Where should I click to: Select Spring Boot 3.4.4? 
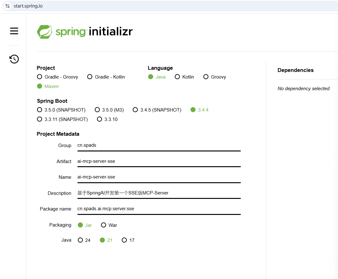click(x=199, y=110)
